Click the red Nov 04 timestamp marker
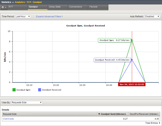 (132, 84)
